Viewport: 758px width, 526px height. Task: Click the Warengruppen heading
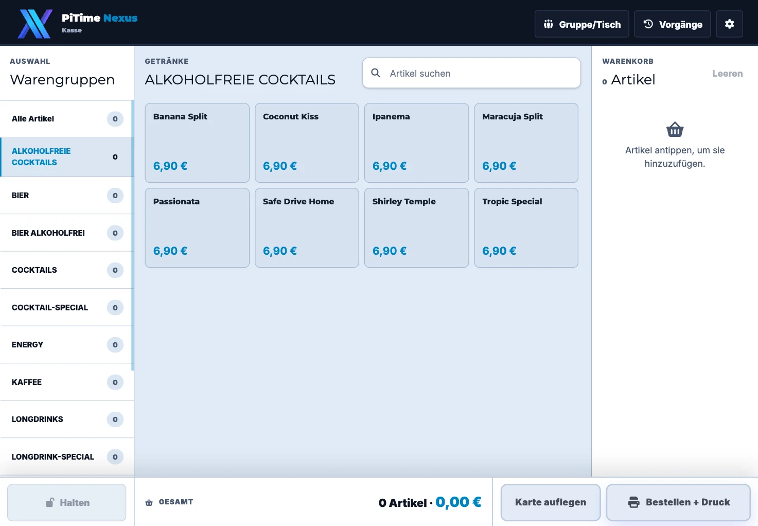coord(62,80)
